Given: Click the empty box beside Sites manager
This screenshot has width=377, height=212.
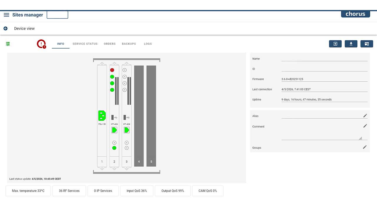Looking at the screenshot, I should coord(57,15).
